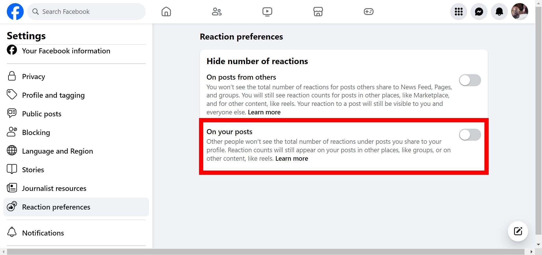Image resolution: width=542 pixels, height=255 pixels.
Task: Open Privacy settings from the sidebar
Action: click(x=33, y=76)
